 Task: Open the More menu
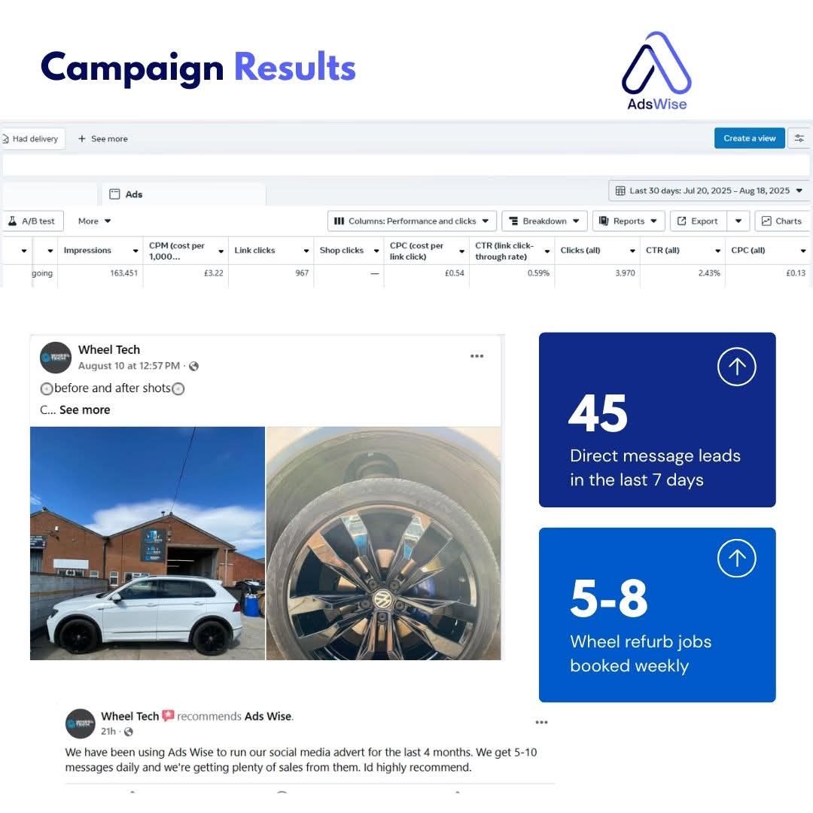click(94, 221)
